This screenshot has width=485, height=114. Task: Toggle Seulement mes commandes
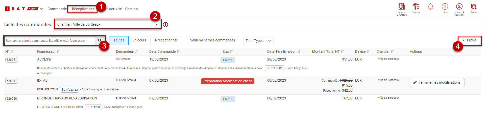212,40
